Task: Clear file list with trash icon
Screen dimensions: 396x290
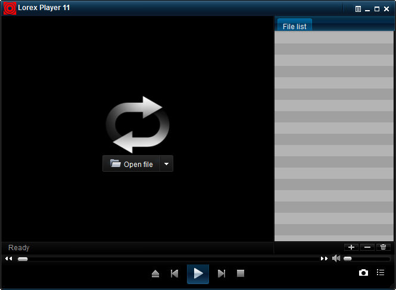Action: point(383,247)
